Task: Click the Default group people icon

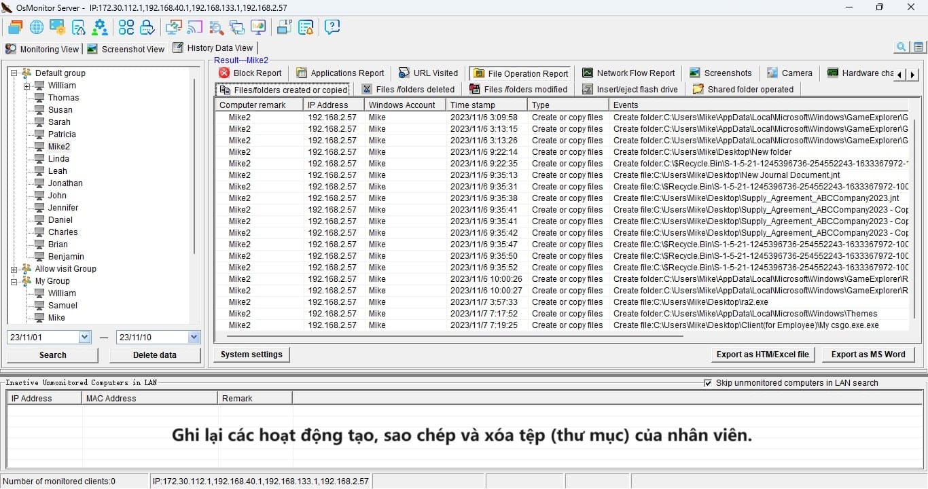Action: [x=26, y=73]
